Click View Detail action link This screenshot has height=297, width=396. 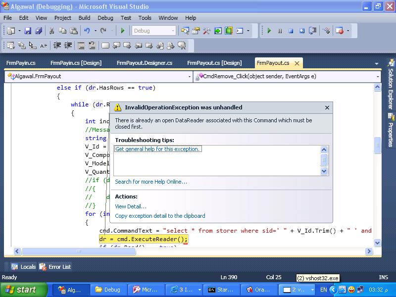click(x=131, y=206)
